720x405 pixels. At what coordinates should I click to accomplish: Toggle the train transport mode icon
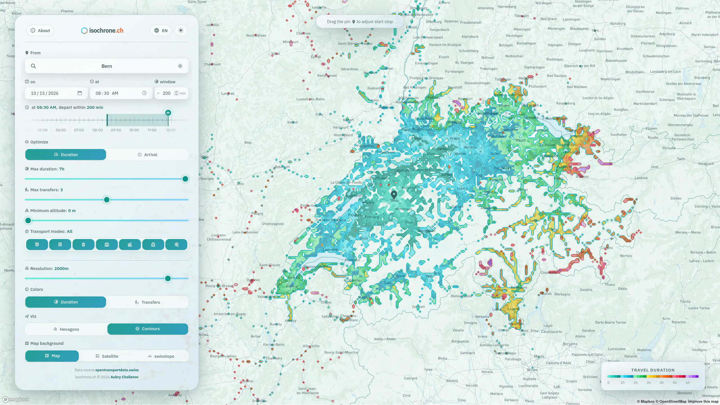coord(37,245)
